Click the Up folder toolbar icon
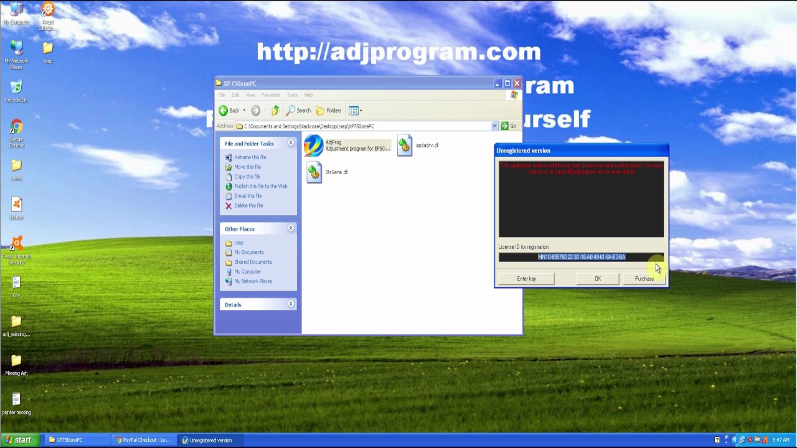Image resolution: width=797 pixels, height=448 pixels. click(275, 110)
